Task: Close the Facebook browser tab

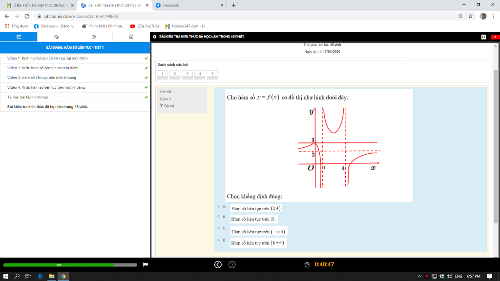Action: [x=222, y=5]
